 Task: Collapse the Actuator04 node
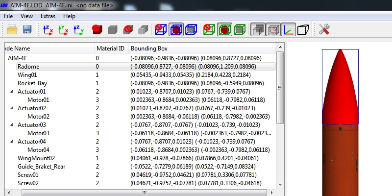[x=12, y=142]
